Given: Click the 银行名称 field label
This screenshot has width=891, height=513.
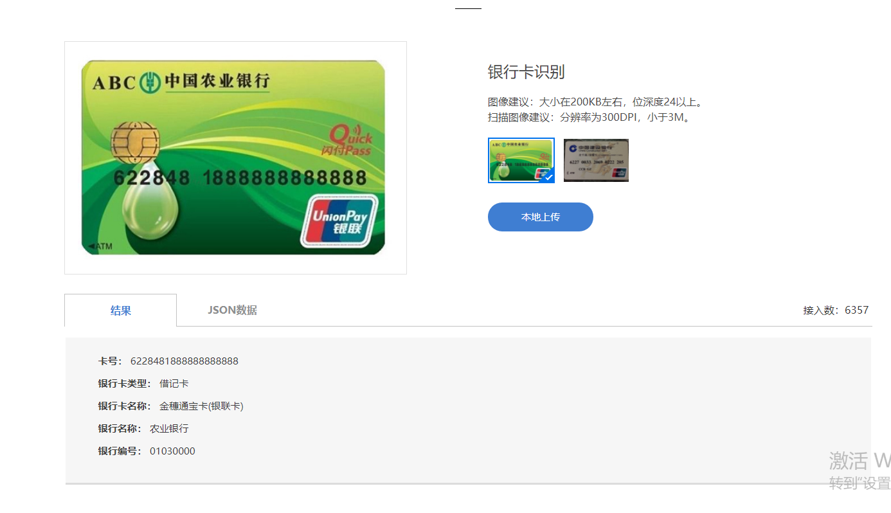Looking at the screenshot, I should tap(120, 429).
